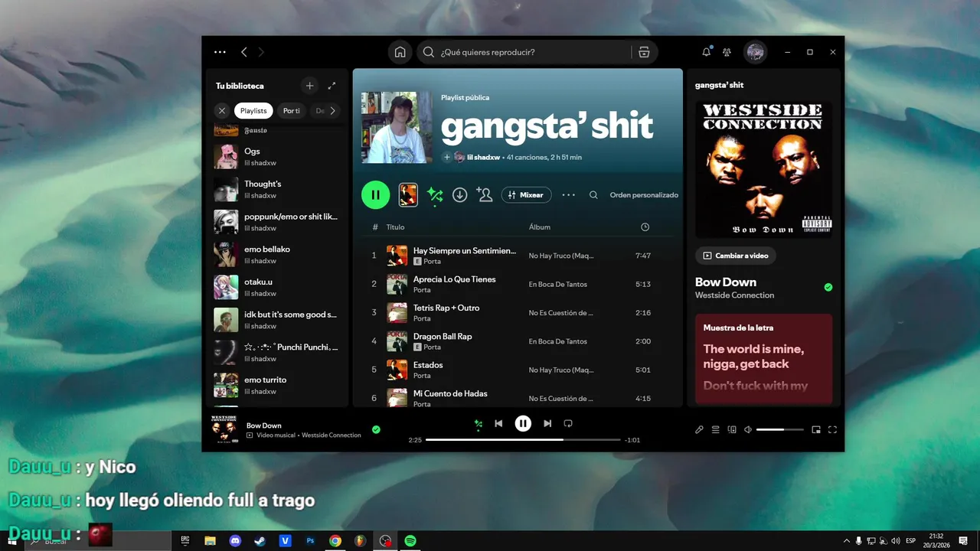Image resolution: width=980 pixels, height=551 pixels.
Task: Open the play queue icon
Action: [715, 429]
